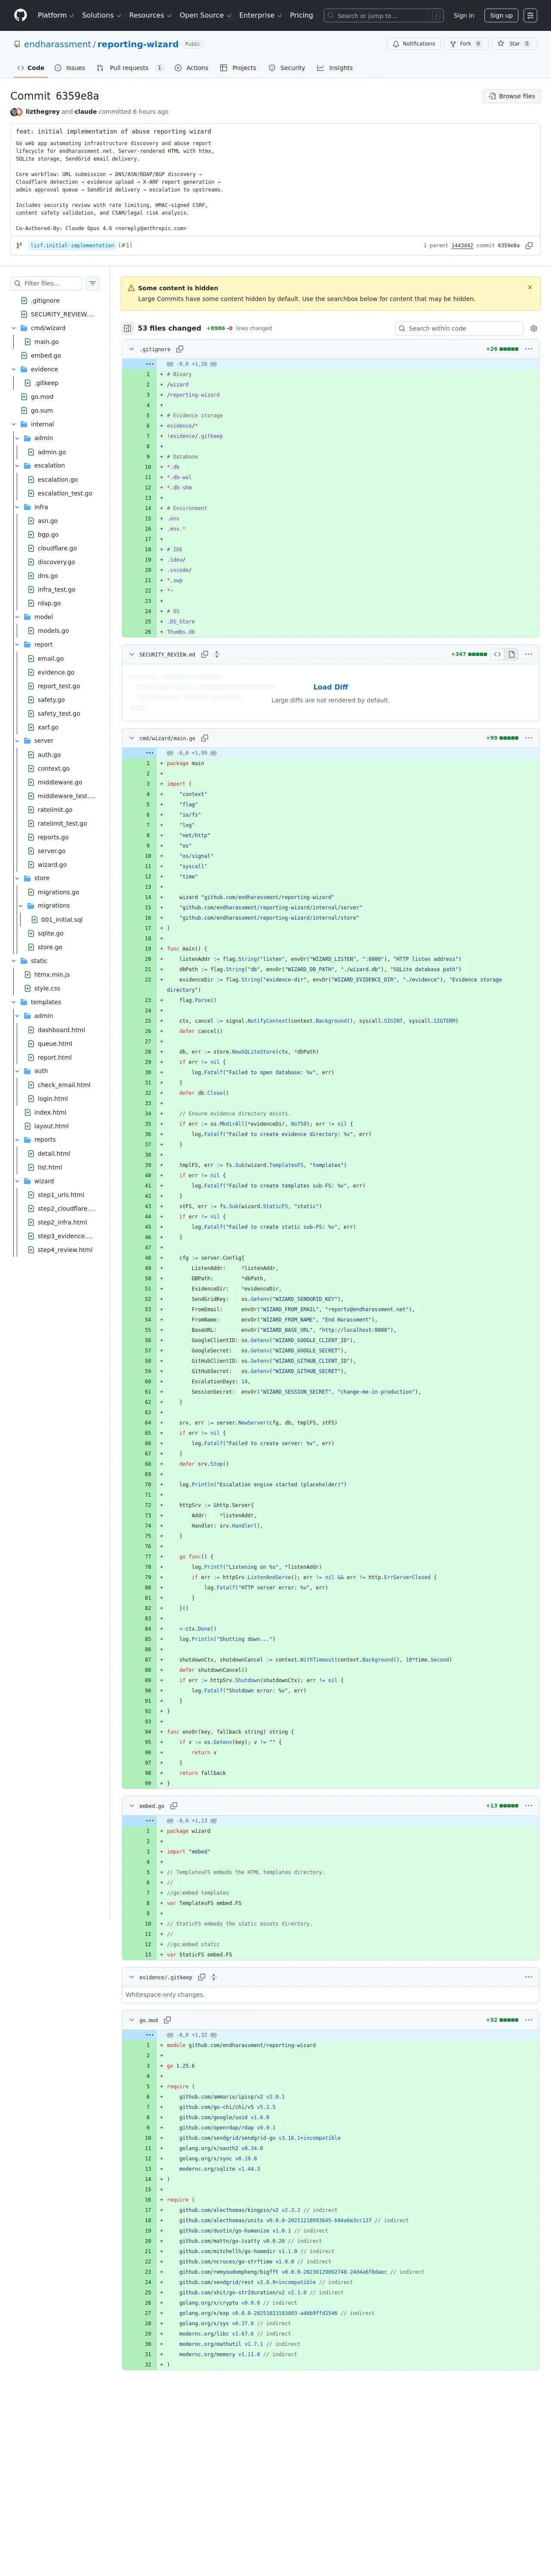Focus the Search within code field

(x=459, y=328)
